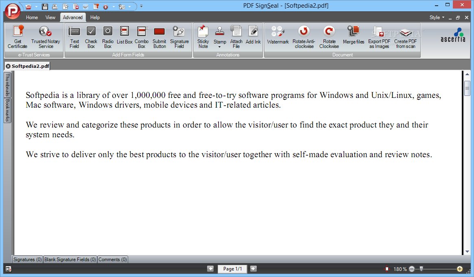Open Trusted Notary Service

(x=46, y=37)
